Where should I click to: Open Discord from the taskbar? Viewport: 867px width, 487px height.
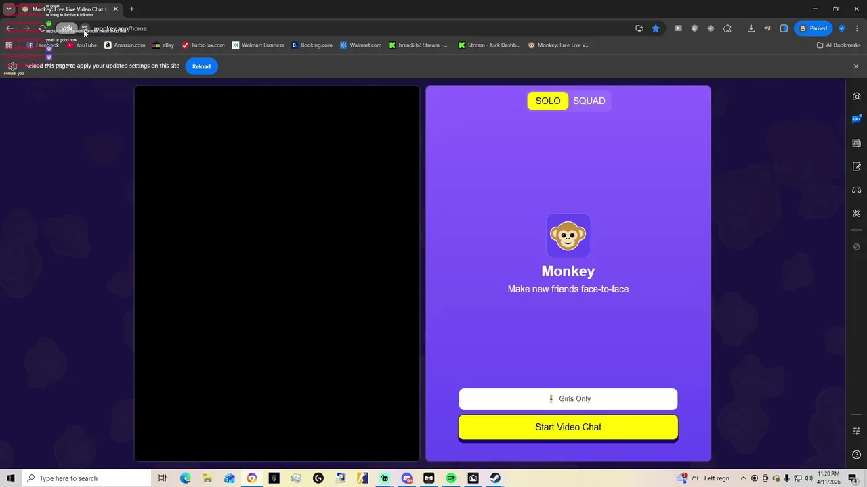click(x=407, y=478)
